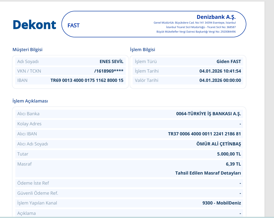
Task: Select the Genel Müdürlük address line
Action: tap(195, 23)
